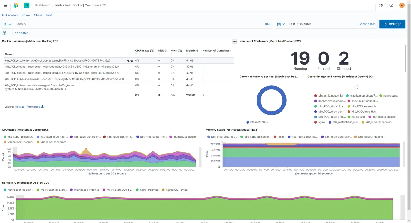Screen dimensions: 411x223
Task: Toggle k8s_POD_etcd-k8s-... images legend entry
Action: [x=330, y=106]
